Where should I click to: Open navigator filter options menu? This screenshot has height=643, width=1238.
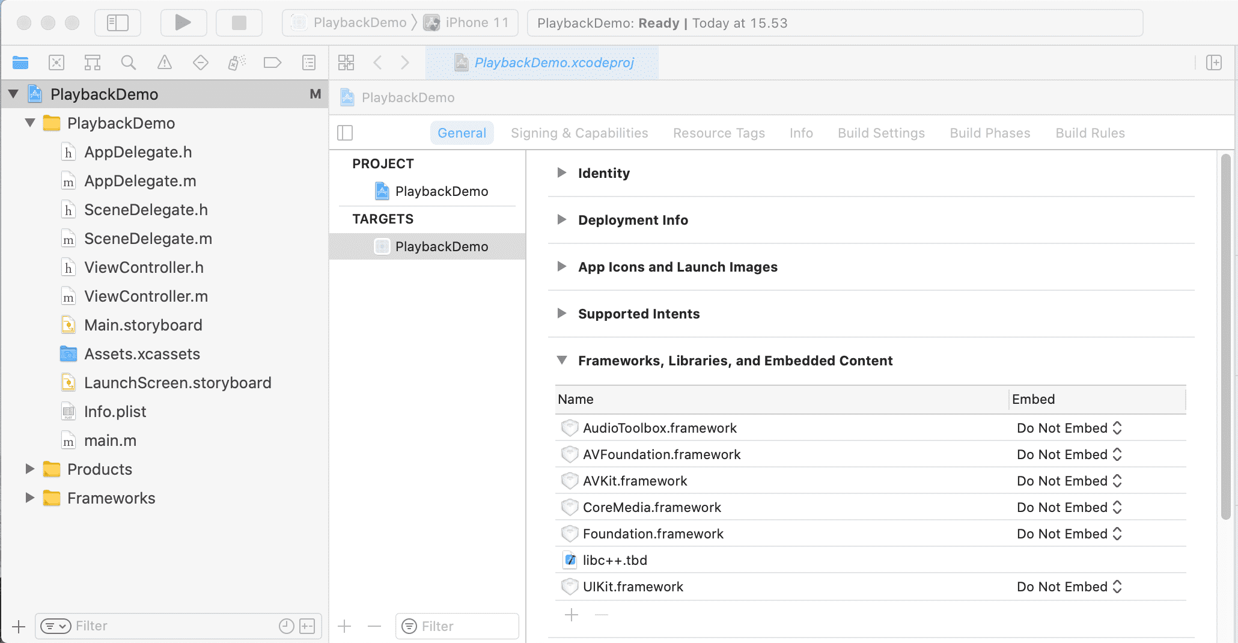(55, 626)
